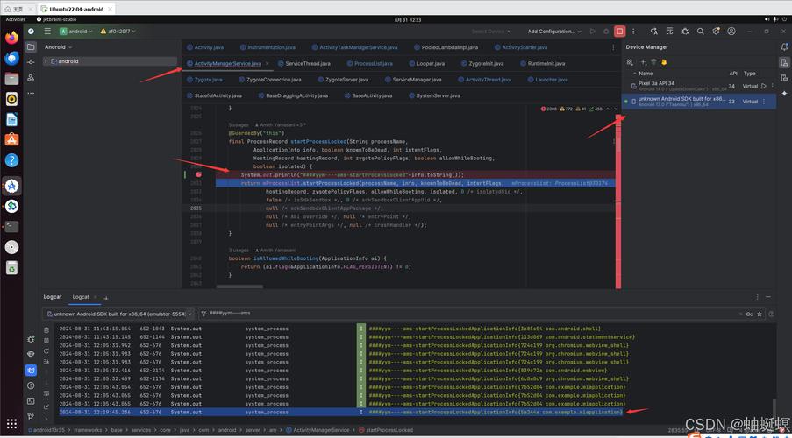The height and width of the screenshot is (438, 792).
Task: Open Search Everywhere magnifier icon
Action: pos(701,32)
